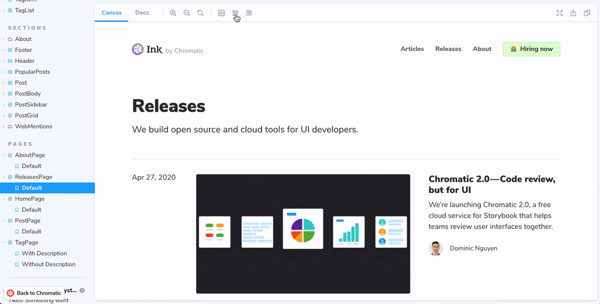Click the component icon beside PopularPosts
This screenshot has height=304, width=600.
tap(10, 72)
